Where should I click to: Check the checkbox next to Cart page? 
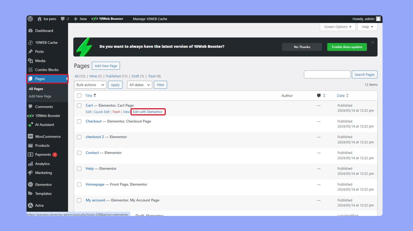(x=79, y=106)
